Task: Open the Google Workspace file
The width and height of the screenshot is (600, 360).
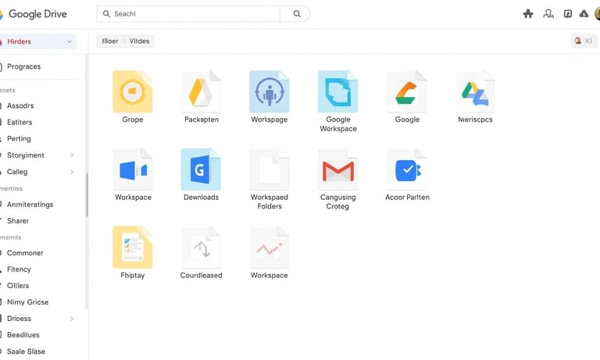Action: (337, 91)
